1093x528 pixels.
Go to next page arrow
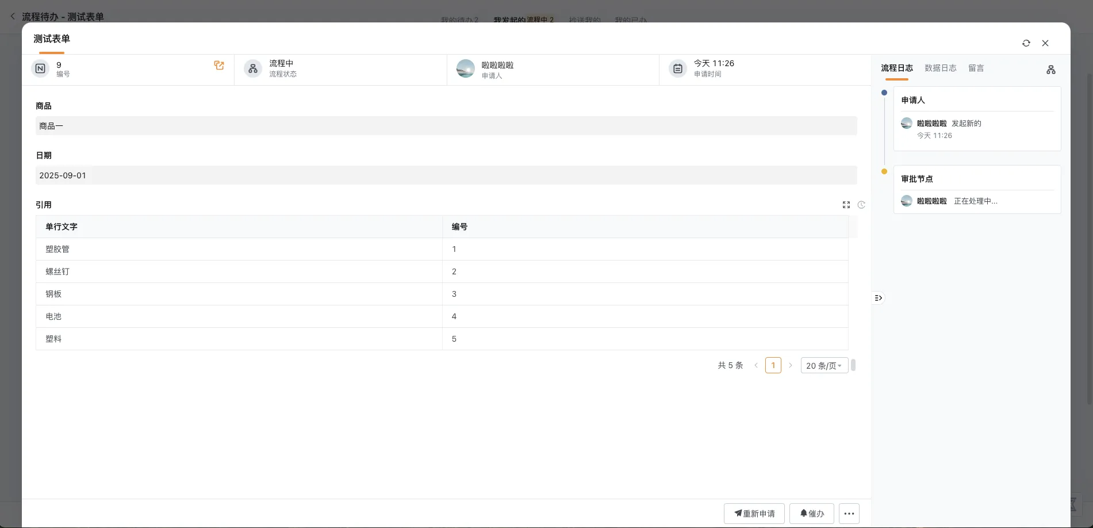[x=791, y=365]
